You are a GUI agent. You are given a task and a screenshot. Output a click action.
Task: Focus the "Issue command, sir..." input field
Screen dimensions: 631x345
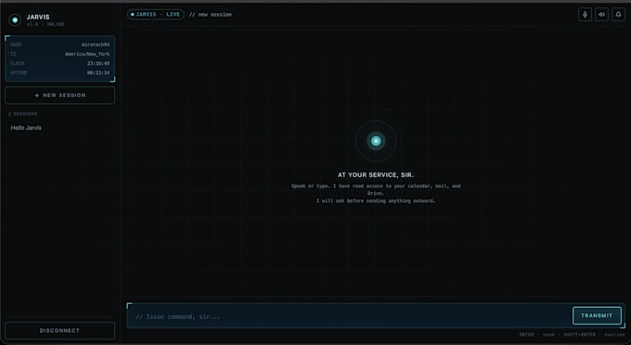point(349,316)
